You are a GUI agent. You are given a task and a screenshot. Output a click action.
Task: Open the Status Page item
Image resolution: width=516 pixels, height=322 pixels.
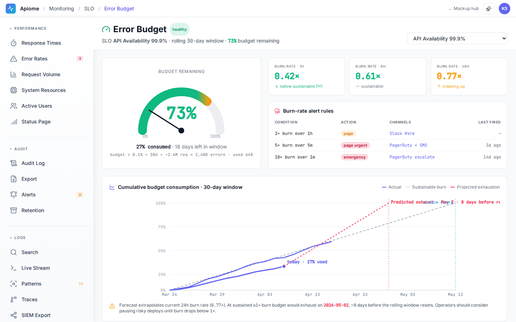[47, 122]
